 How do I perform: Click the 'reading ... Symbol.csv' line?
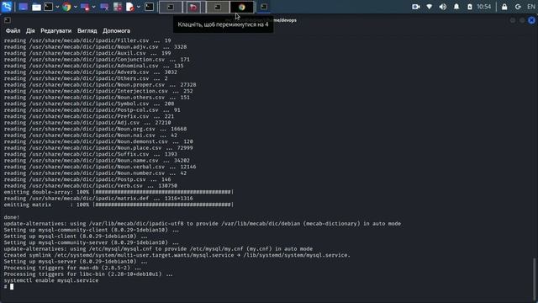[89, 104]
